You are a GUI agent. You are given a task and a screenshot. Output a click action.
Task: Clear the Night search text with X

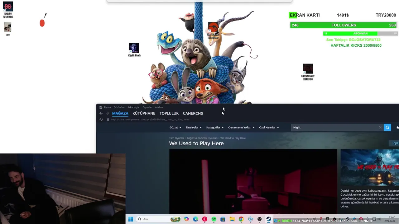pyautogui.click(x=380, y=127)
